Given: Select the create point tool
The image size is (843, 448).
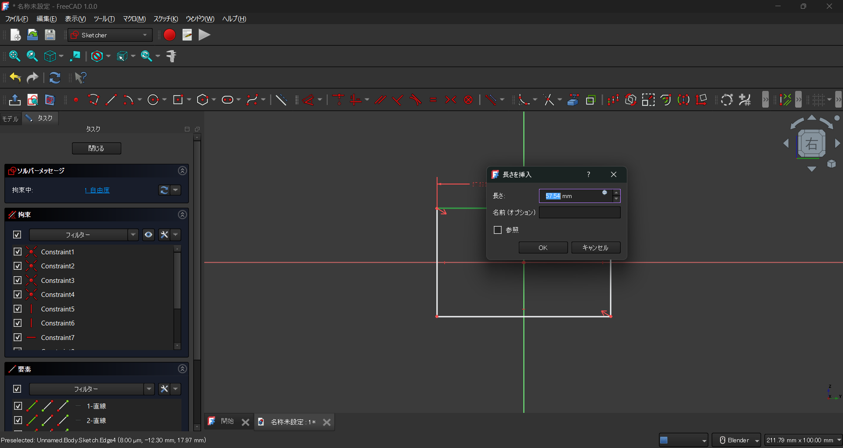Looking at the screenshot, I should click(76, 100).
